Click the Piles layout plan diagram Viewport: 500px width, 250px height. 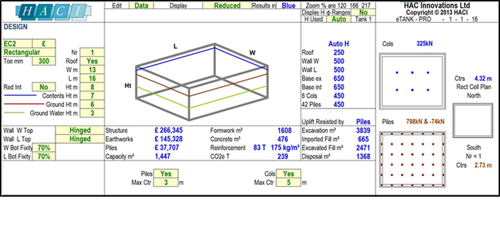[x=412, y=159]
